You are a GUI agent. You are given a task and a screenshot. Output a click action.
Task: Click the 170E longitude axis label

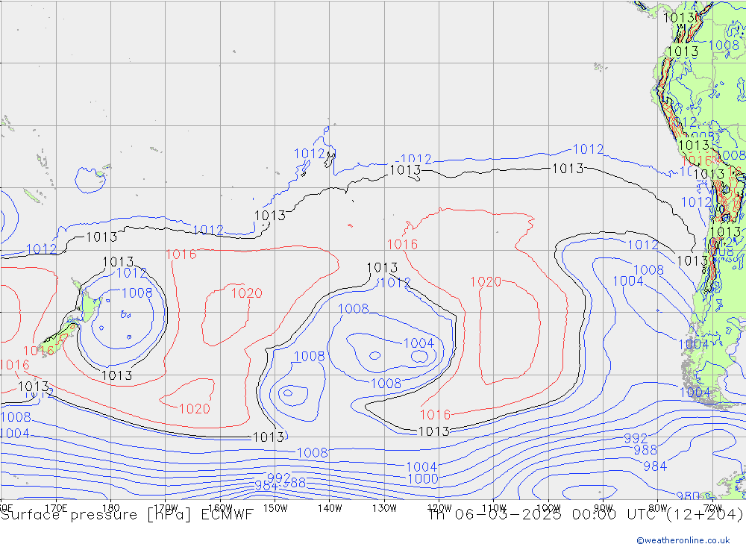tap(56, 507)
